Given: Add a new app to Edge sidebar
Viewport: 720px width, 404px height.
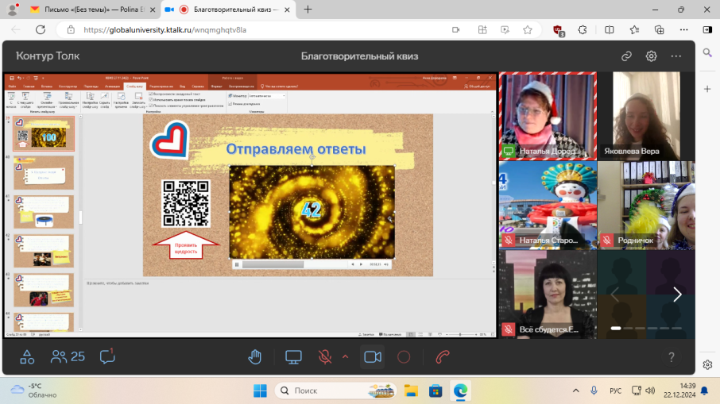Looking at the screenshot, I should [x=707, y=89].
